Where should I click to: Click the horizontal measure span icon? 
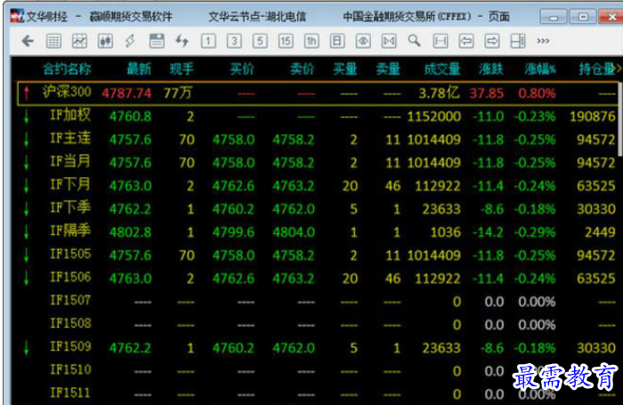click(441, 41)
